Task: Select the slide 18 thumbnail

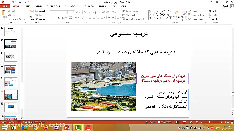Action: 11,44
